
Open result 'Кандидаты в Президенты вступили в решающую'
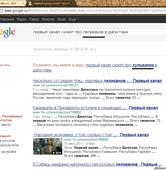[95, 108]
